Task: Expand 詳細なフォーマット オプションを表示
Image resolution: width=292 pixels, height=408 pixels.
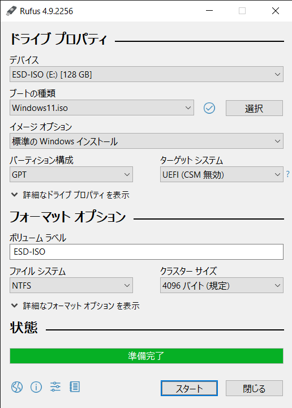Action: tap(75, 306)
